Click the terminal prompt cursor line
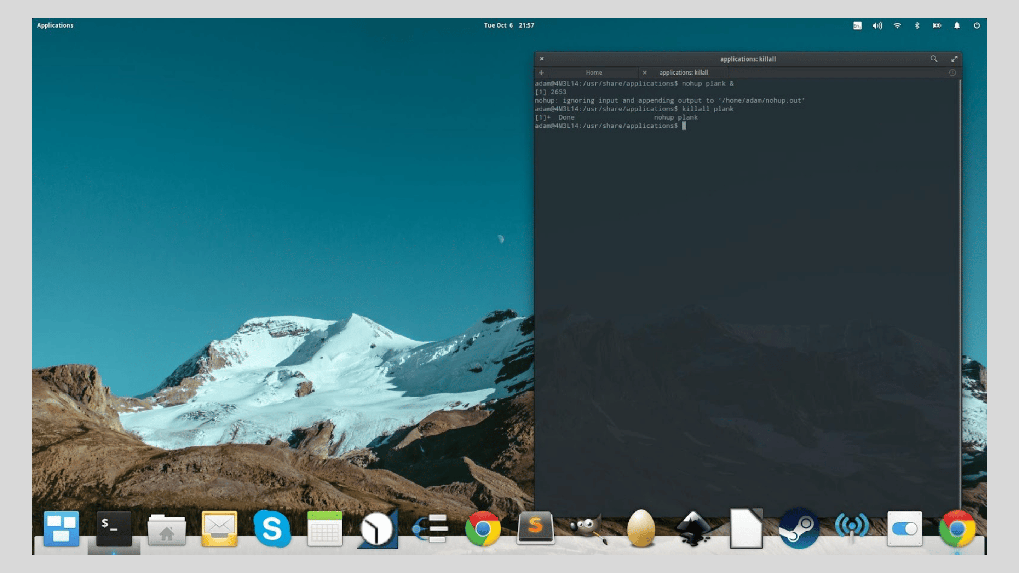This screenshot has height=573, width=1019. (x=610, y=126)
